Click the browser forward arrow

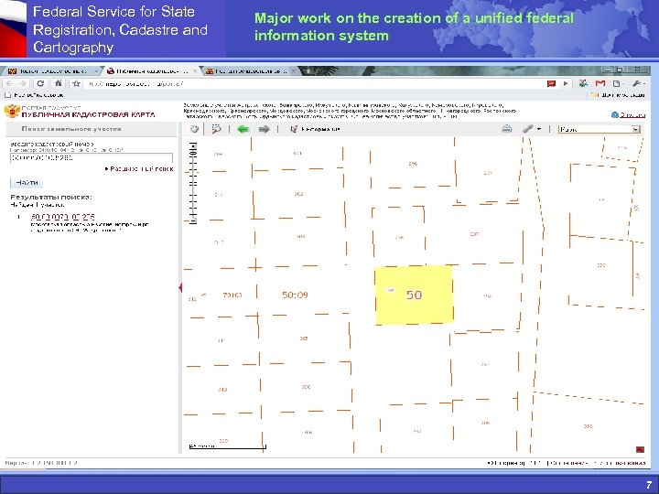23,83
